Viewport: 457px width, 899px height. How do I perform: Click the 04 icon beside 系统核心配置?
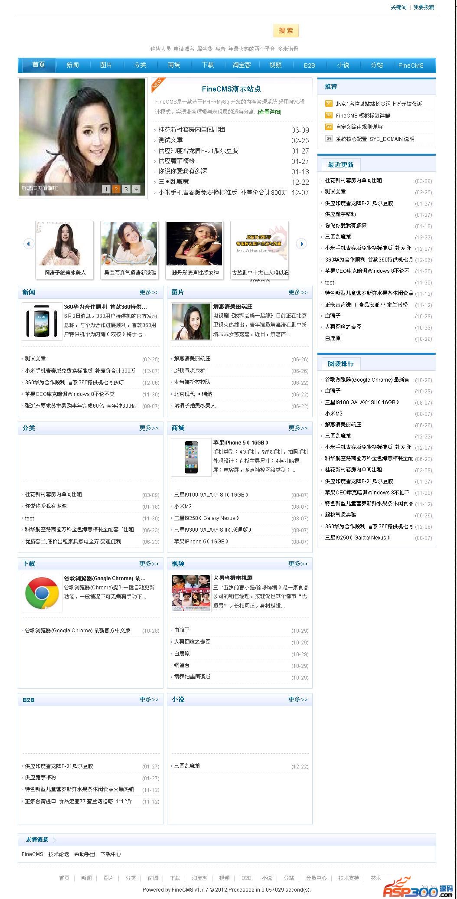329,139
